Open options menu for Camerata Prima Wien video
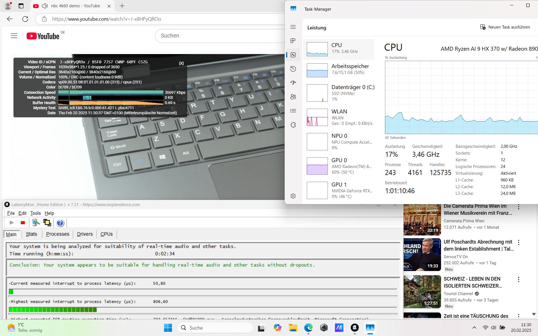538x336 pixels. click(x=518, y=207)
